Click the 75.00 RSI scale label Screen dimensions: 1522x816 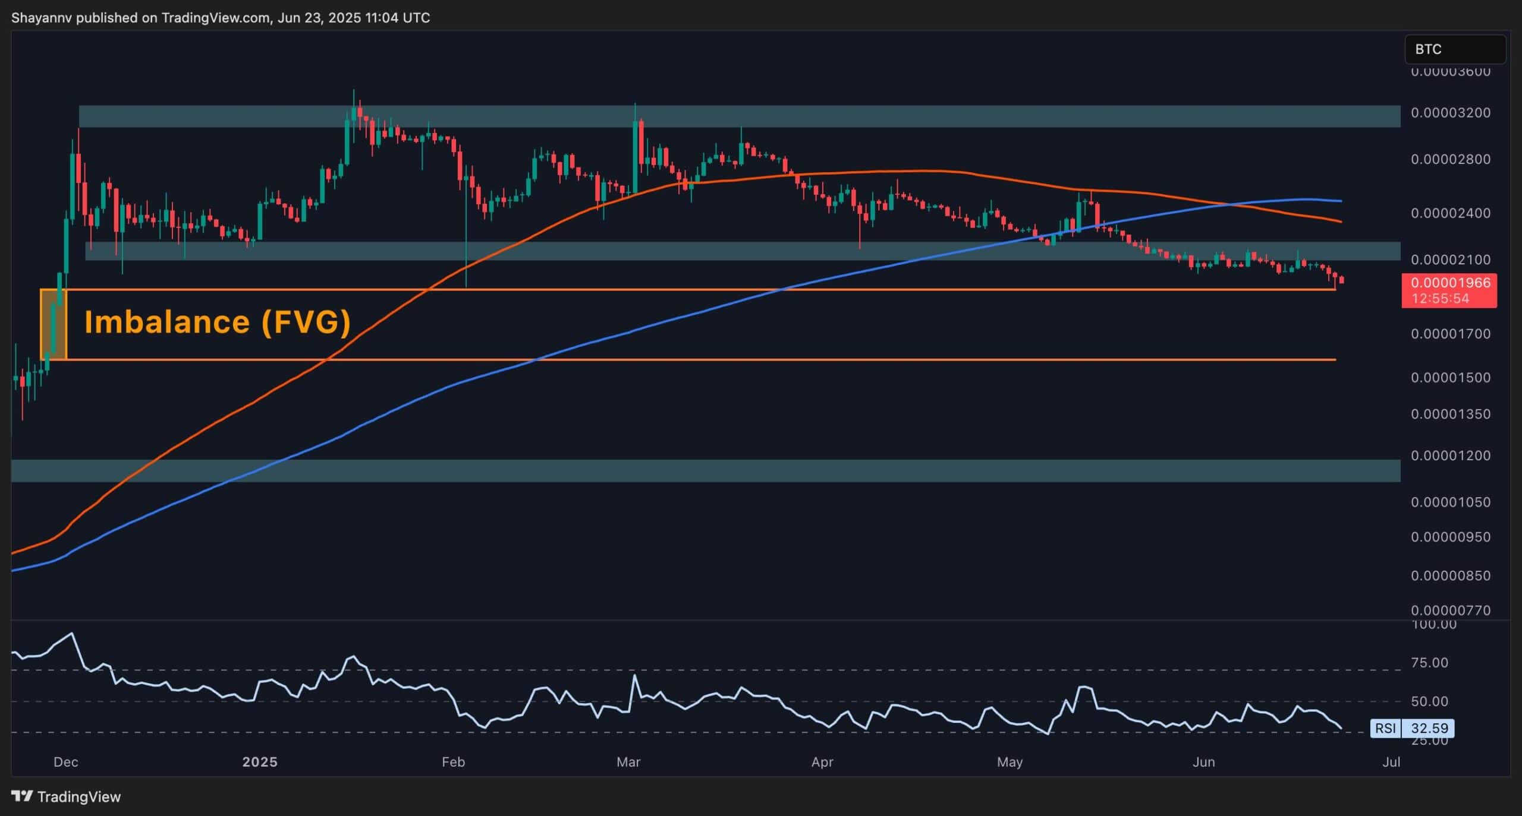coord(1430,663)
